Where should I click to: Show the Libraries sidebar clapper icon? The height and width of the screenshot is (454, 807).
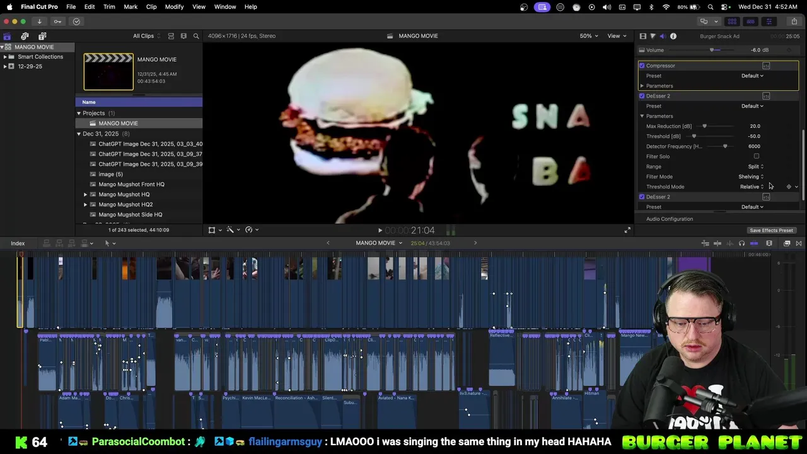pyautogui.click(x=7, y=36)
